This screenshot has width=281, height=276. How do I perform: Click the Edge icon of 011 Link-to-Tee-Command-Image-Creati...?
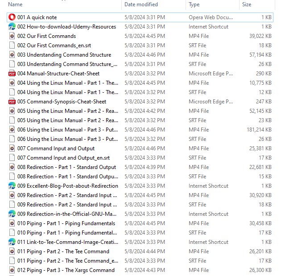12,242
